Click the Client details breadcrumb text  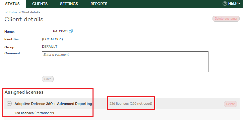[x=30, y=12]
